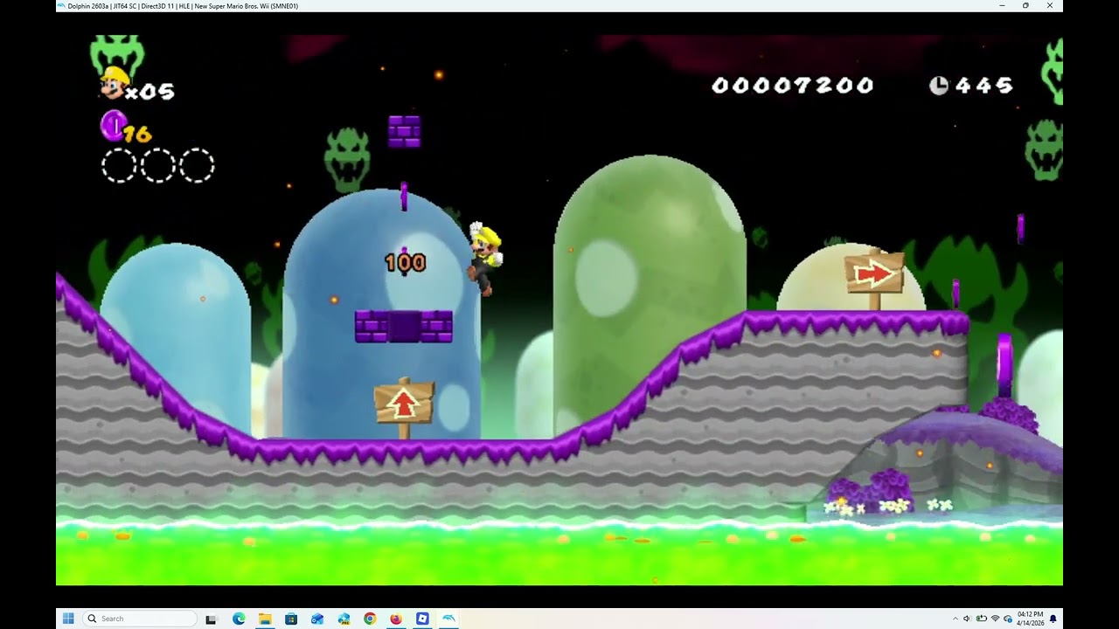Image resolution: width=1119 pixels, height=629 pixels.
Task: Click the single purple brick block up high
Action: (405, 131)
